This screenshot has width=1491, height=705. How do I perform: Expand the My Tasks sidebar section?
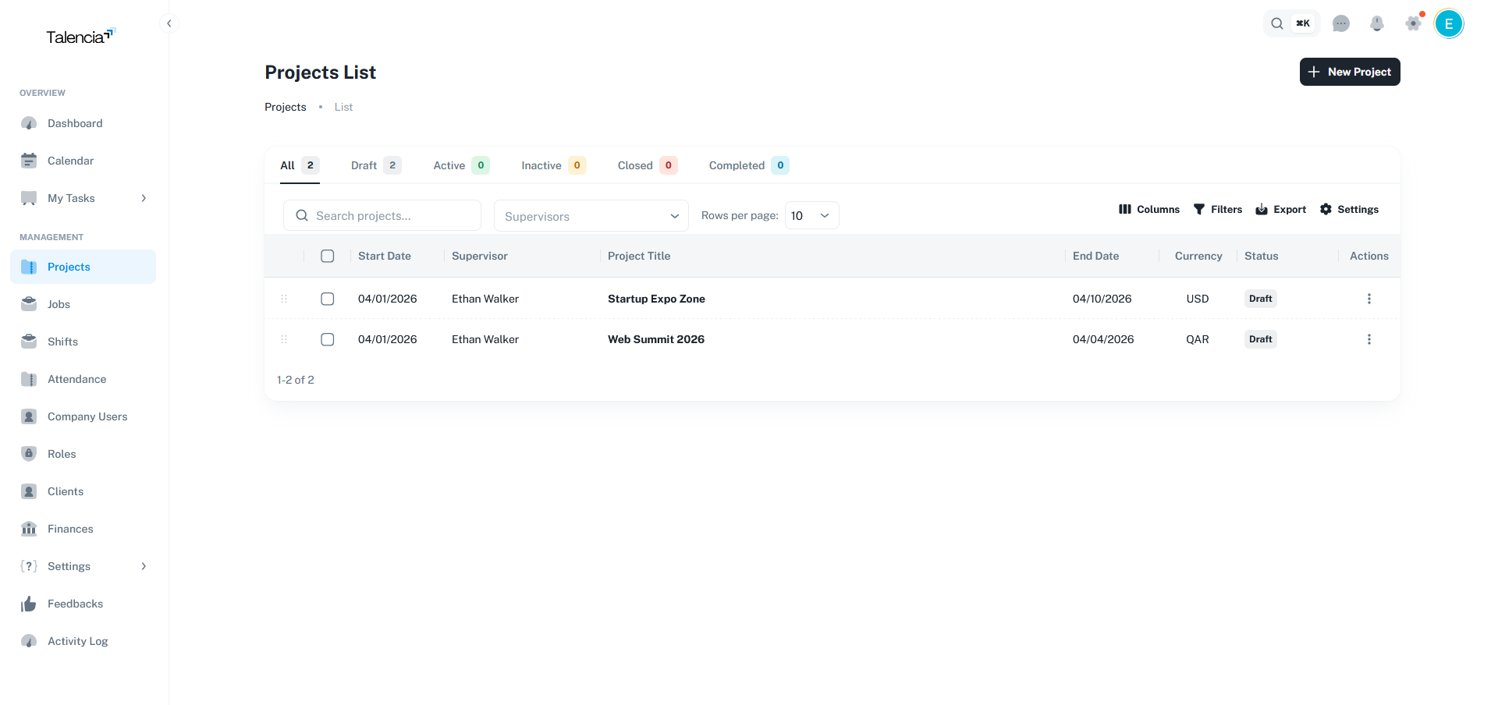[143, 198]
